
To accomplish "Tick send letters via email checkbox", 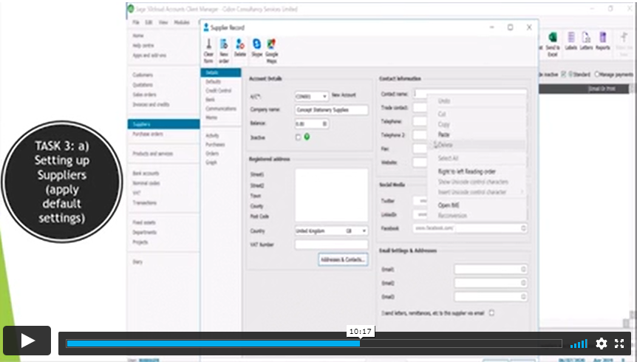I will tap(491, 313).
